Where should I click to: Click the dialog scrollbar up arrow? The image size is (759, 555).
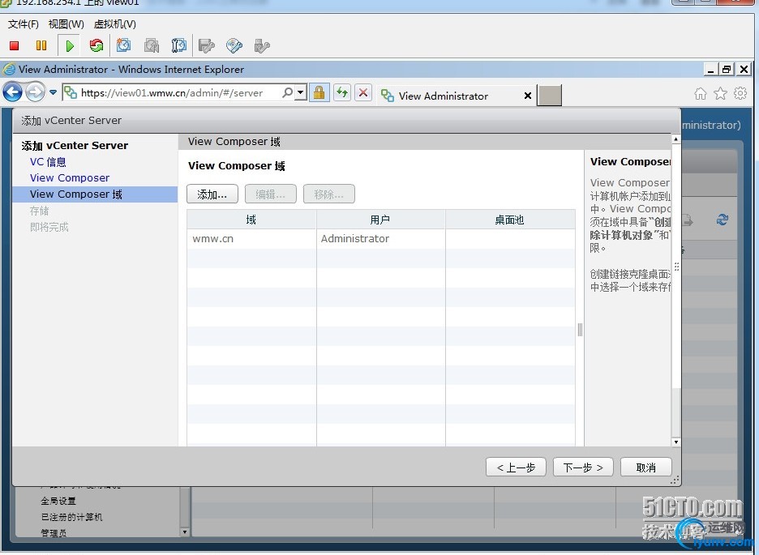click(675, 139)
